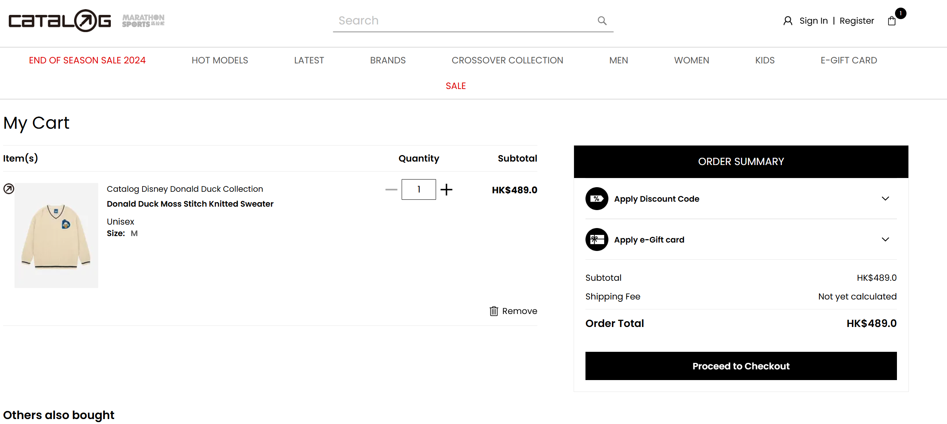
Task: Open WOMEN menu item
Action: [x=692, y=60]
